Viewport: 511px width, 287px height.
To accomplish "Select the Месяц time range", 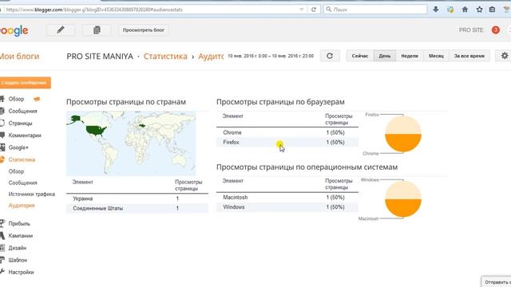I will 436,56.
